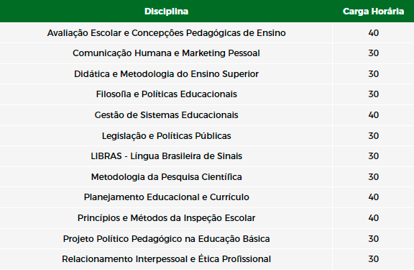This screenshot has height=270, width=414.
Task: Click the 30 hours for Relacionamento Interpessoal
Action: point(373,259)
